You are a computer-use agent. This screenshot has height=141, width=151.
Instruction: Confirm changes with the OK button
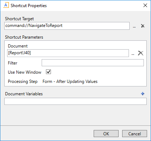click(106, 134)
